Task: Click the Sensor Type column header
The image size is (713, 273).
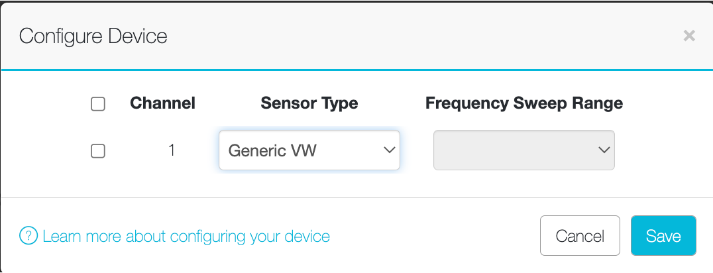Action: (309, 103)
